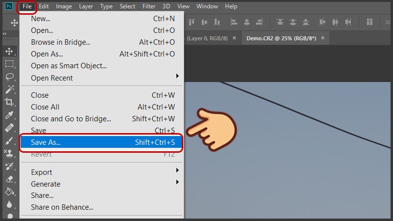Viewport: 393px width, 221px height.
Task: Click Distribute top edges icon
Action: pyautogui.click(x=280, y=22)
